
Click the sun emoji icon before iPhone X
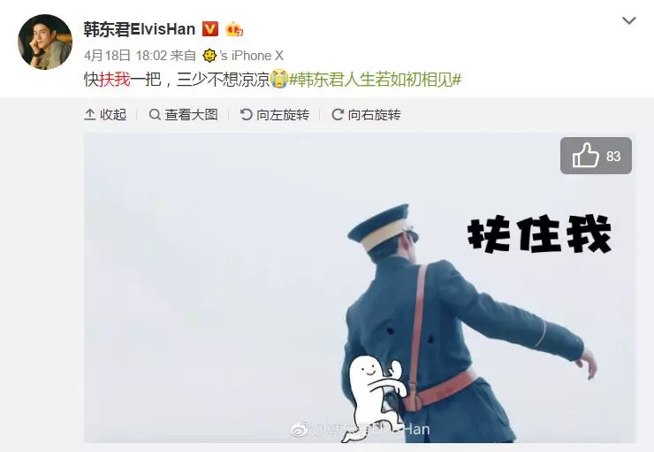pyautogui.click(x=209, y=56)
